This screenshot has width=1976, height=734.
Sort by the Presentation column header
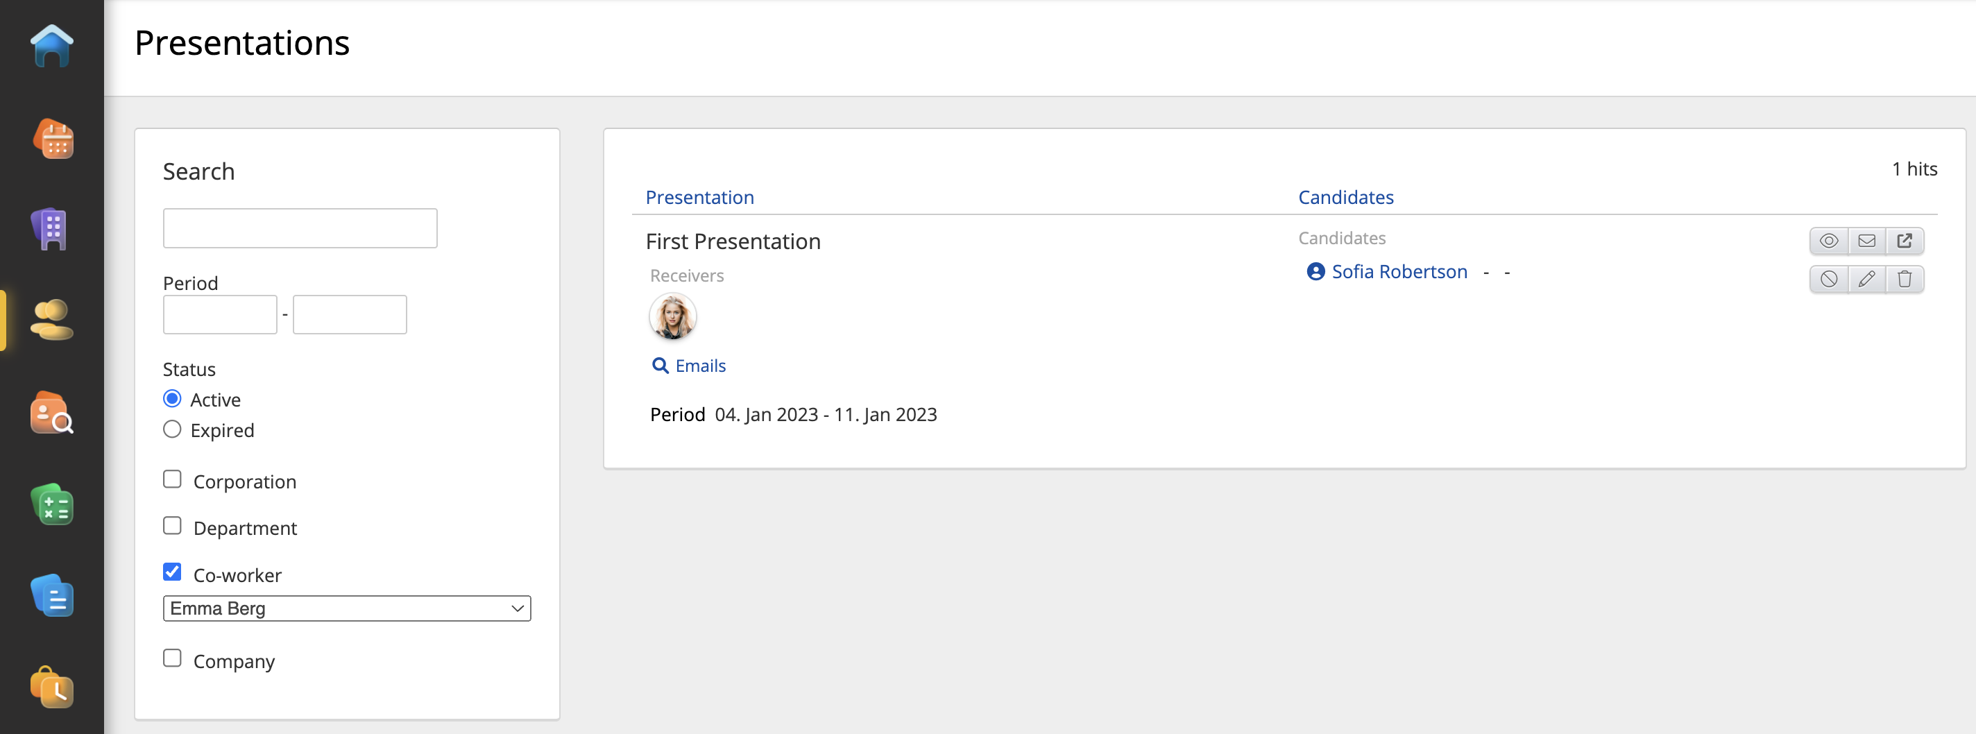[699, 197]
